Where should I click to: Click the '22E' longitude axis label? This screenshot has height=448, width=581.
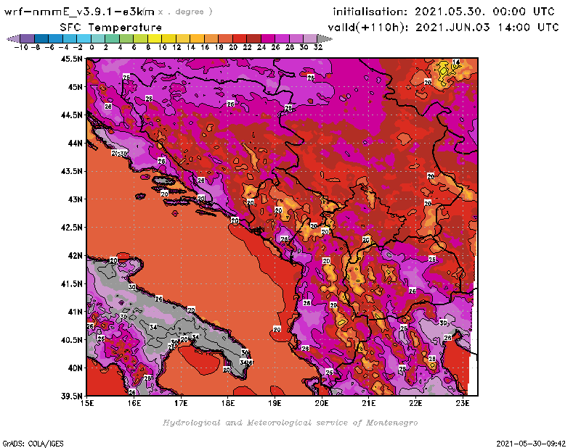415,403
